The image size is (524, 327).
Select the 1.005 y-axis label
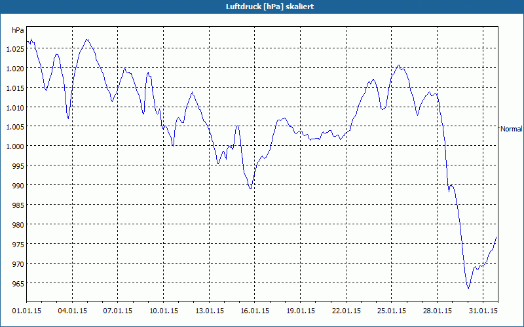pos(15,127)
